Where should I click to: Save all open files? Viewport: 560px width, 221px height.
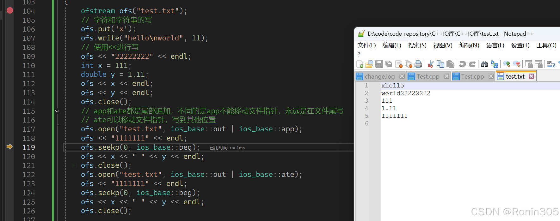click(389, 64)
